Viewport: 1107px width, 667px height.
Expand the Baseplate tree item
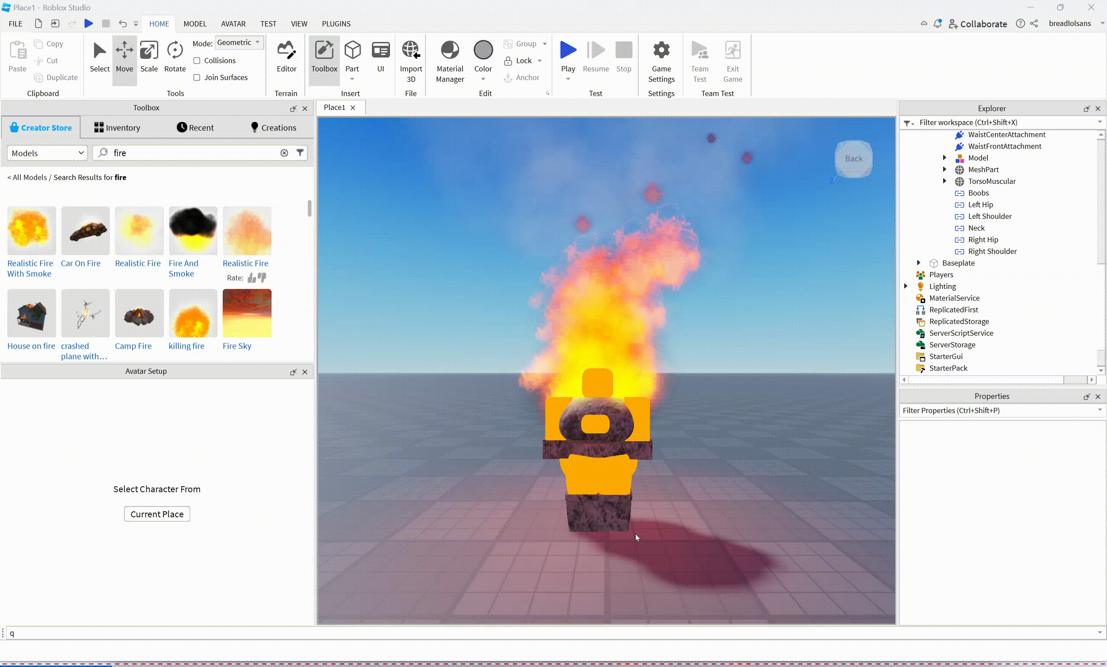919,263
